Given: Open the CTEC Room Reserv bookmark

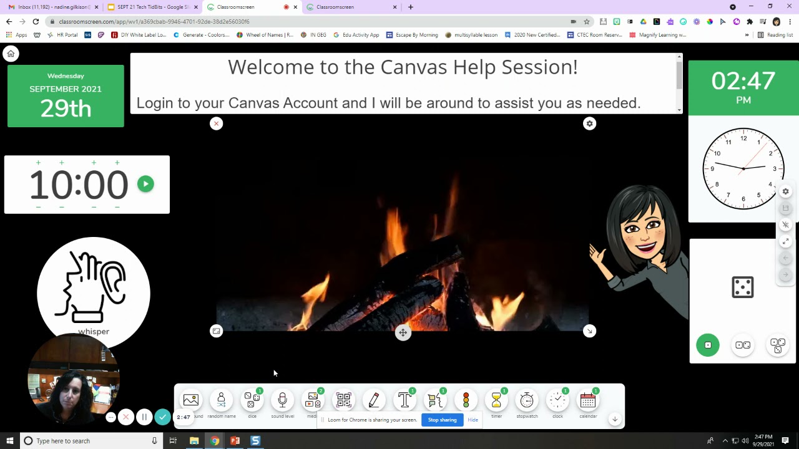Looking at the screenshot, I should click(595, 35).
